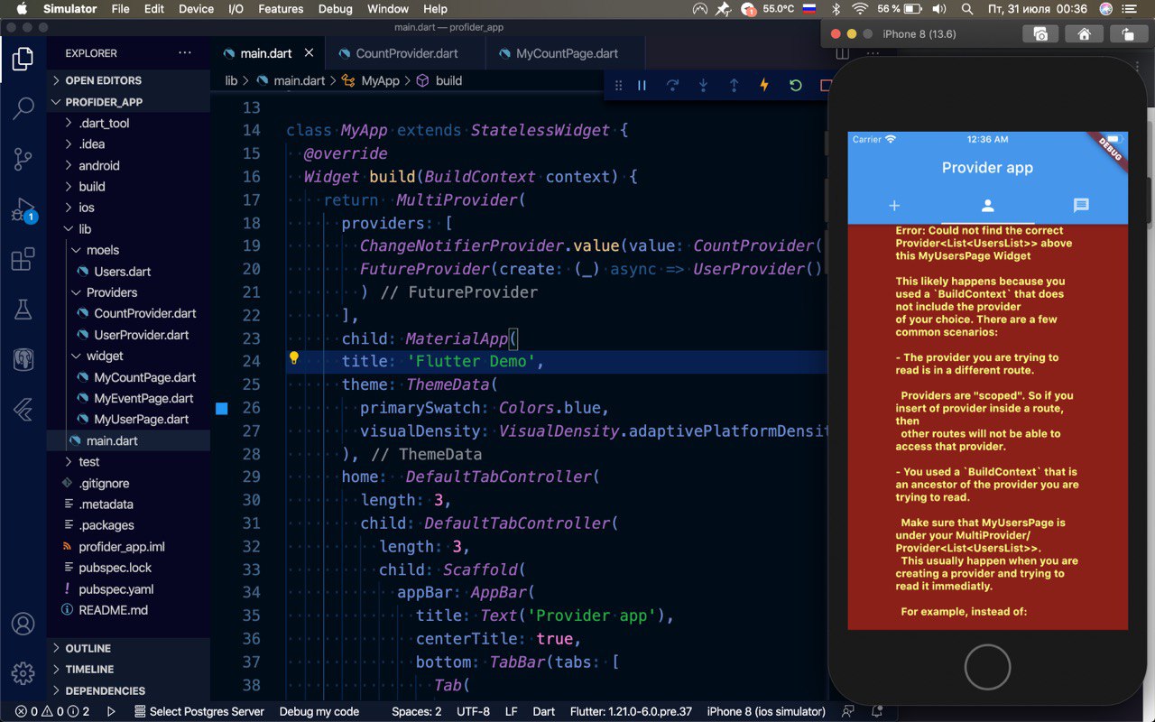Screen dimensions: 1155x722
Task: Restart the debug session
Action: pos(795,85)
